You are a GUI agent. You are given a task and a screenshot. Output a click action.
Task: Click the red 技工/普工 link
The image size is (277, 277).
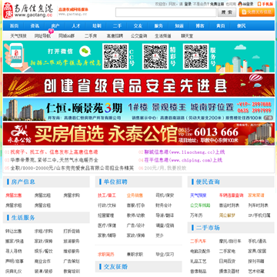pyautogui.click(x=107, y=195)
